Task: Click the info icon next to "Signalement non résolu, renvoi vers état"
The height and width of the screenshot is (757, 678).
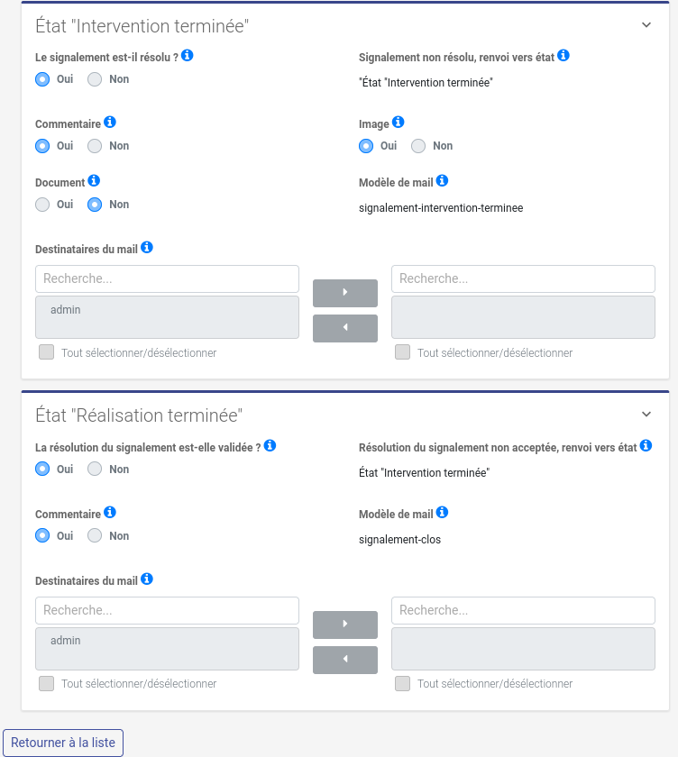Action: click(x=563, y=55)
